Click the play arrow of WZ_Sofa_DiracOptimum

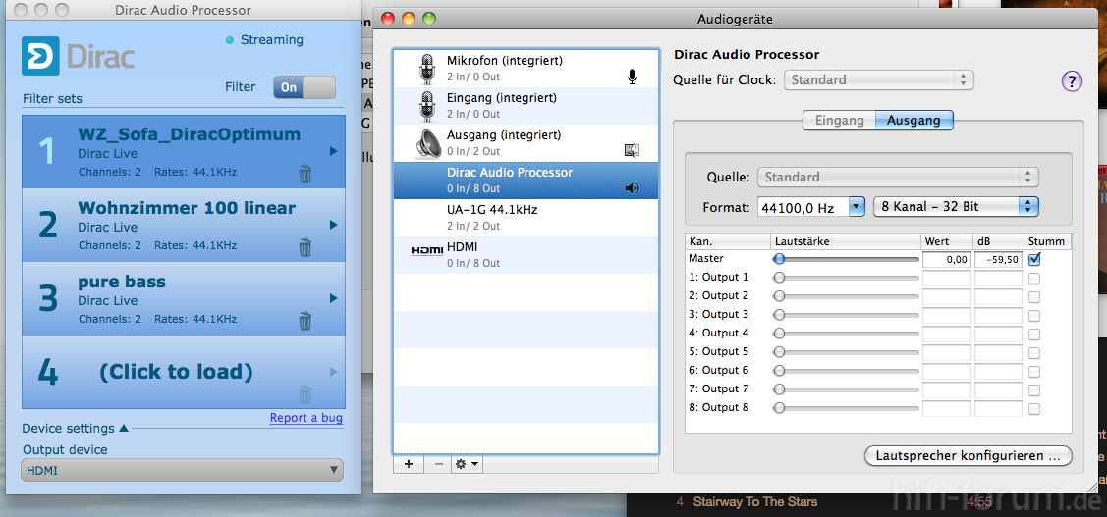coord(334,152)
